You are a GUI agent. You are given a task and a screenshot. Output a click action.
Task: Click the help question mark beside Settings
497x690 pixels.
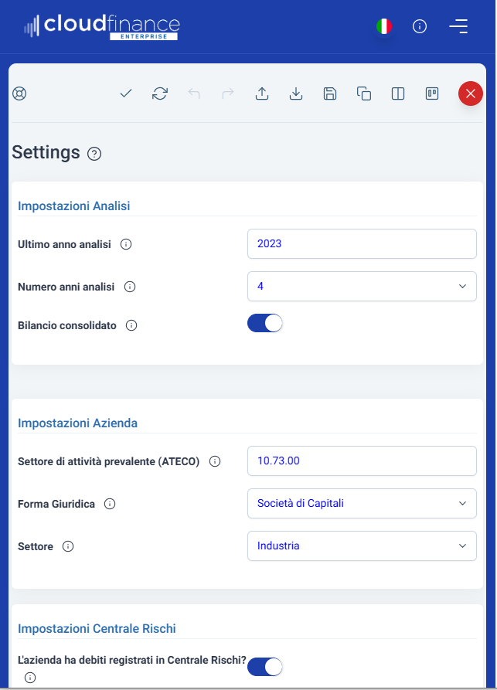94,154
